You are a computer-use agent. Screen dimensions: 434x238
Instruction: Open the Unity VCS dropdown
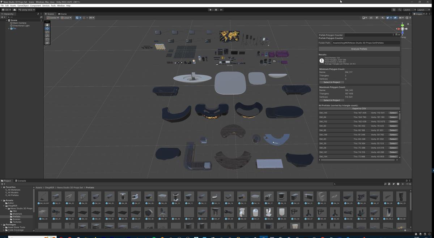point(27,10)
